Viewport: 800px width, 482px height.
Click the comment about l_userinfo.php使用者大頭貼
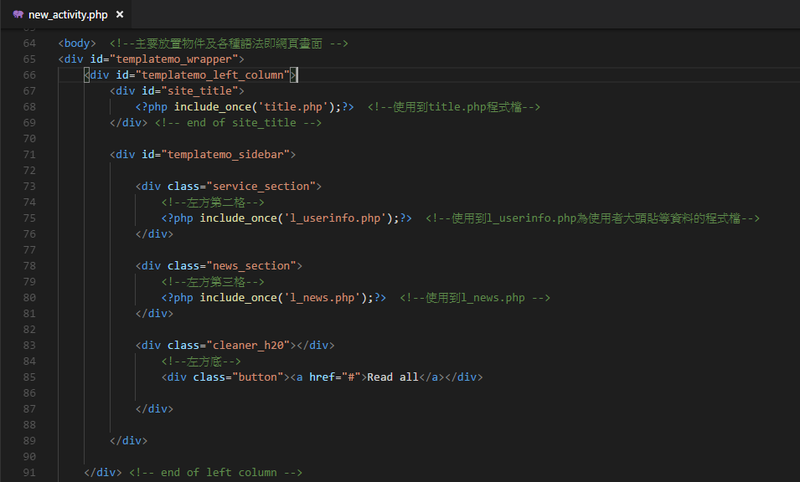click(592, 218)
